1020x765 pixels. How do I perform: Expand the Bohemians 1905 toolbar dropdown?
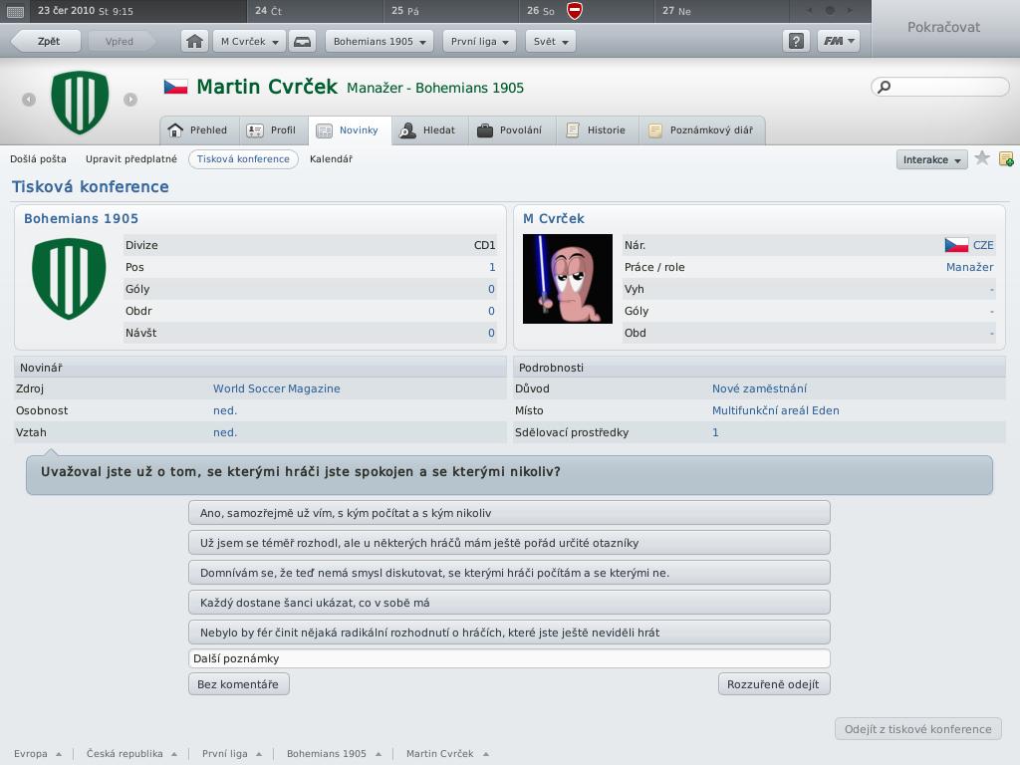[381, 42]
